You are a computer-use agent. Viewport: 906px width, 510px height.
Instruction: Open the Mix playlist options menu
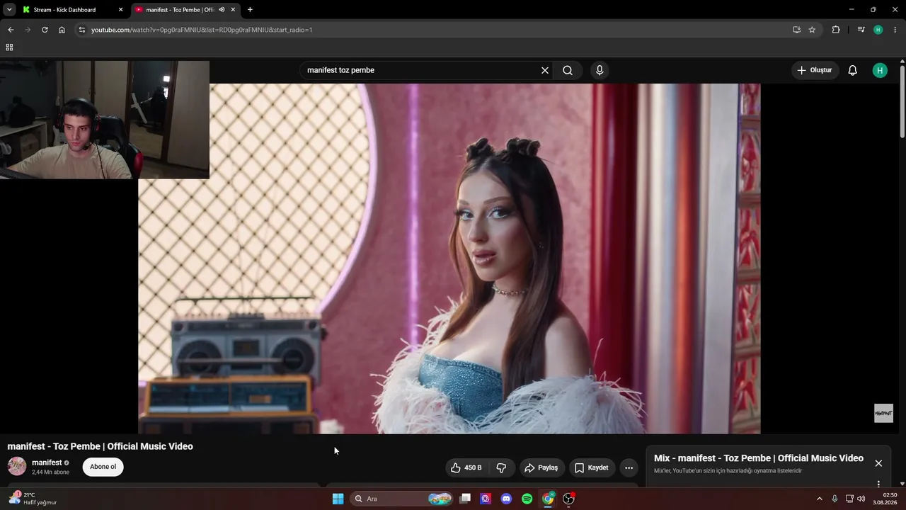(878, 484)
